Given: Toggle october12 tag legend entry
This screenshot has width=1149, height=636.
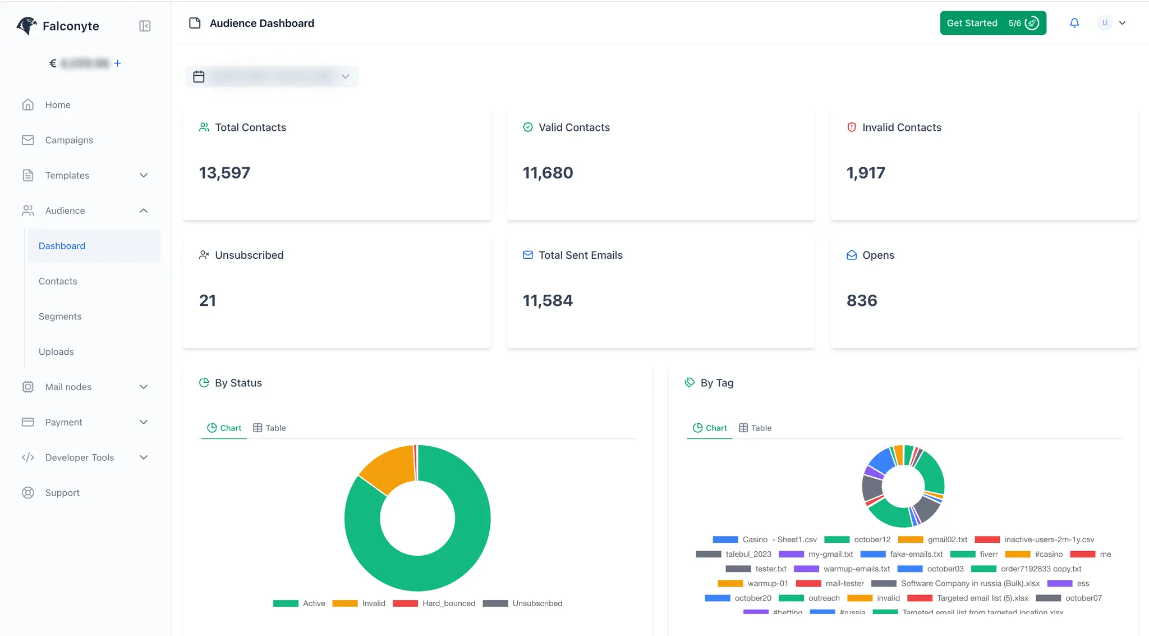Looking at the screenshot, I should [x=857, y=539].
